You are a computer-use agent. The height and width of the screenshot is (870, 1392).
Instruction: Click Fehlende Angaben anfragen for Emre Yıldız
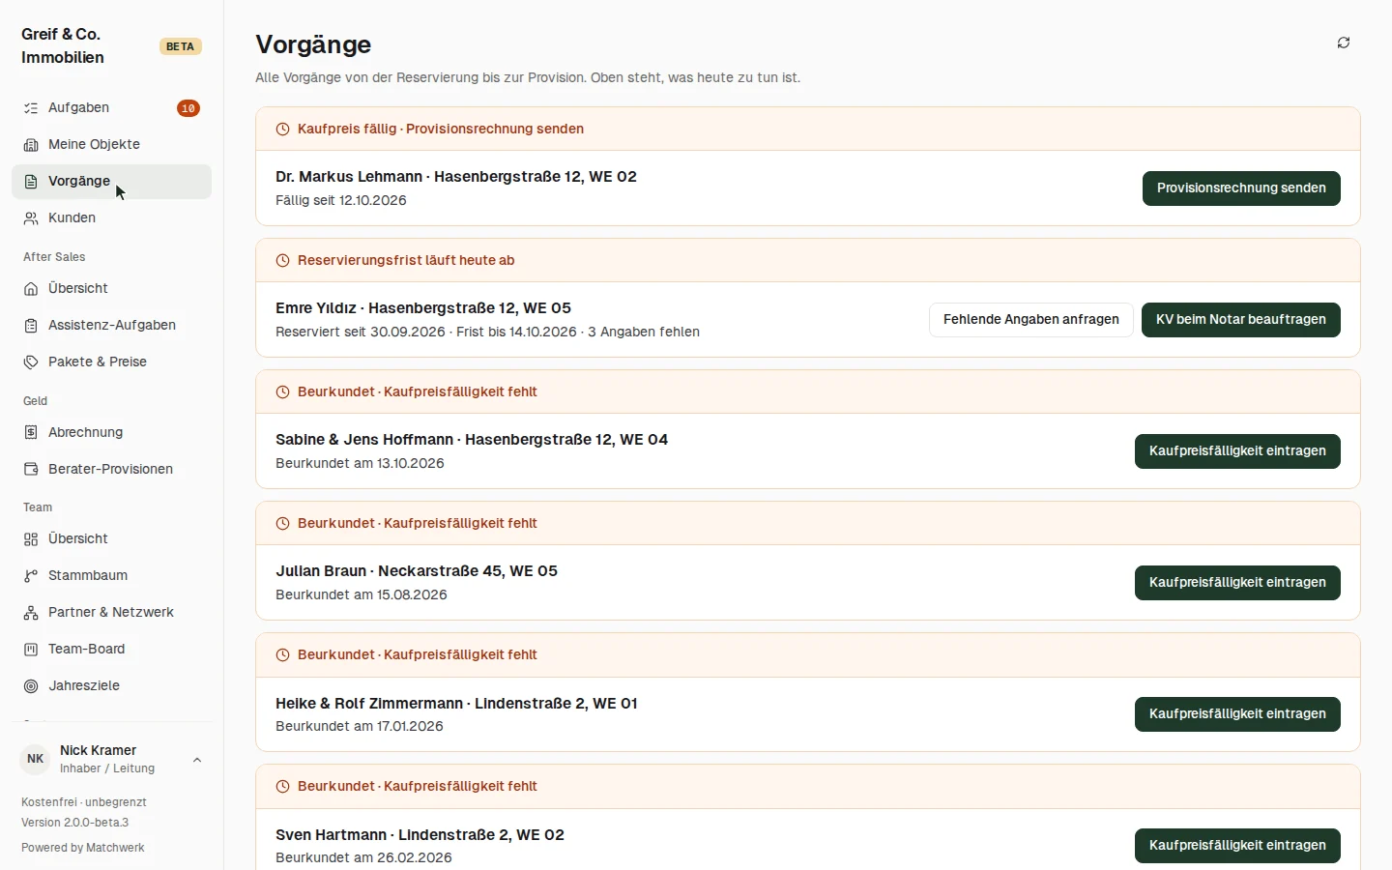pos(1031,320)
